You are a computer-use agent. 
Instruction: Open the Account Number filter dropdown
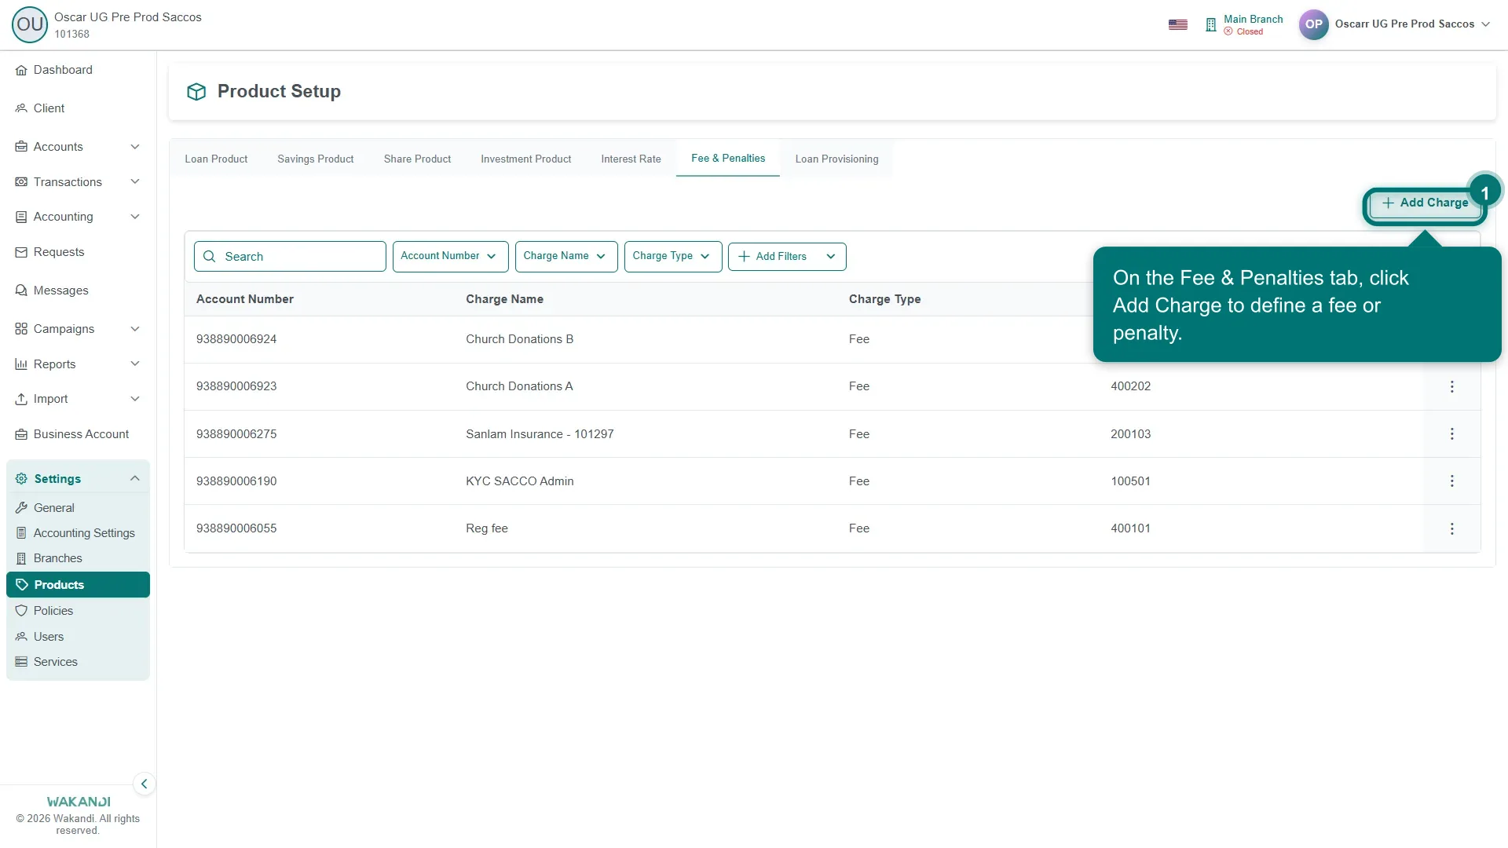(x=450, y=257)
